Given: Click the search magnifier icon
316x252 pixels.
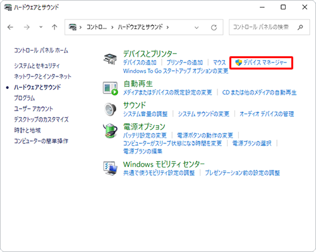Looking at the screenshot, I should 300,27.
